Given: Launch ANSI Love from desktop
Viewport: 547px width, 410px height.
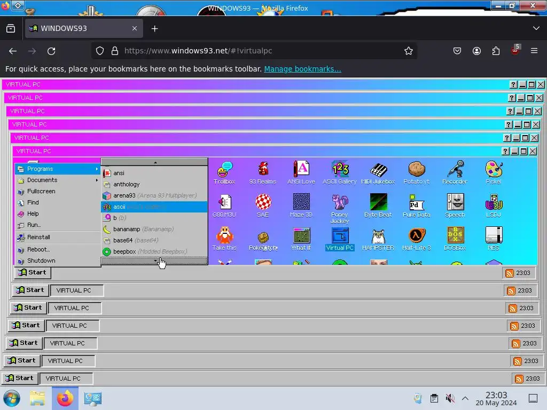Looking at the screenshot, I should click(301, 172).
